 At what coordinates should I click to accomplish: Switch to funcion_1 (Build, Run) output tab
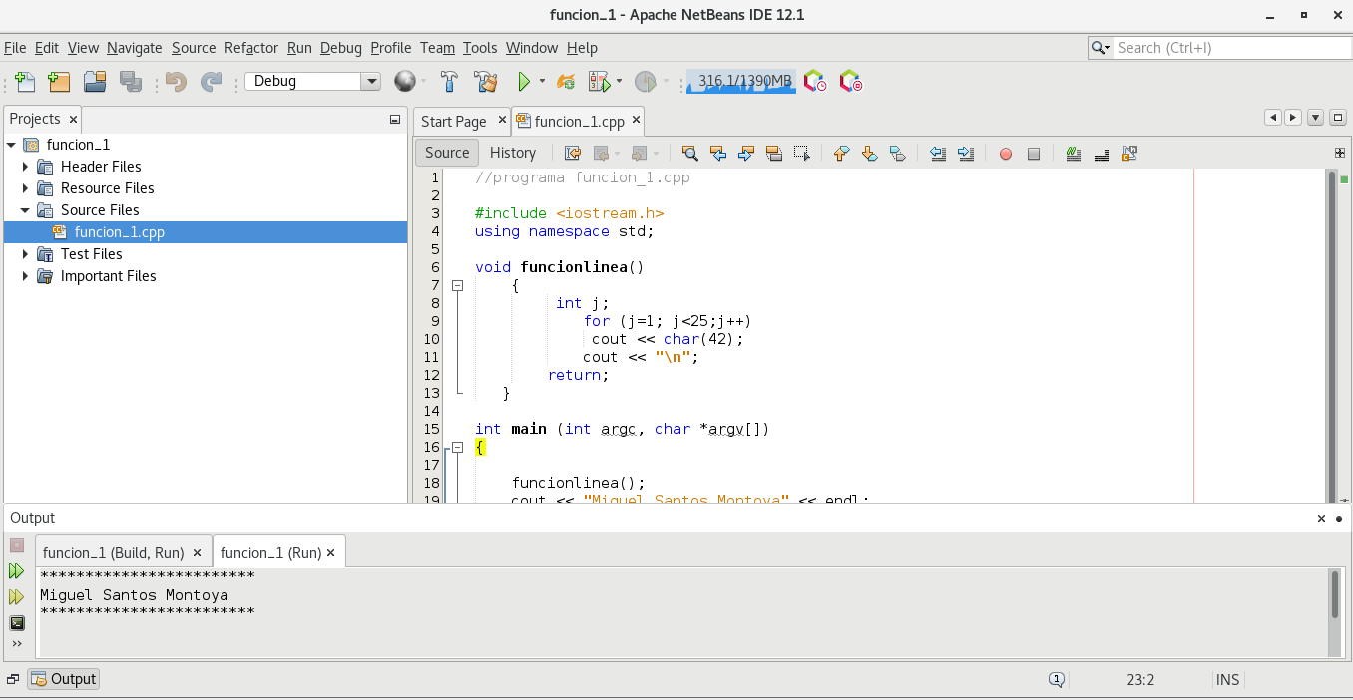(113, 553)
